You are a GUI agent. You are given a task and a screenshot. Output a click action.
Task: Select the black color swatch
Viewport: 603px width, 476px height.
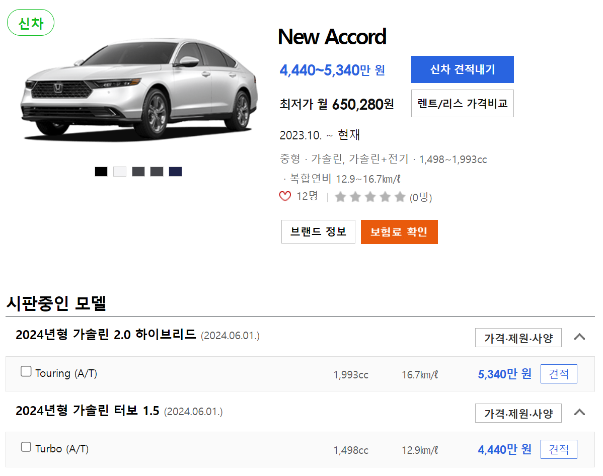tap(101, 172)
